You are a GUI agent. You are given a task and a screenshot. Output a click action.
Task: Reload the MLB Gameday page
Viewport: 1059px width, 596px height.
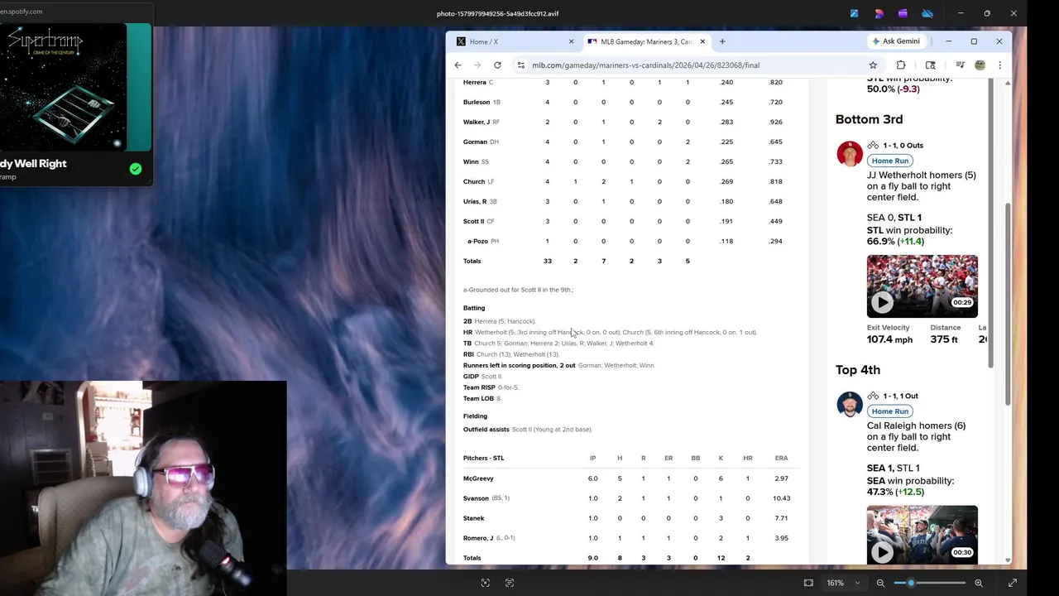tap(497, 65)
